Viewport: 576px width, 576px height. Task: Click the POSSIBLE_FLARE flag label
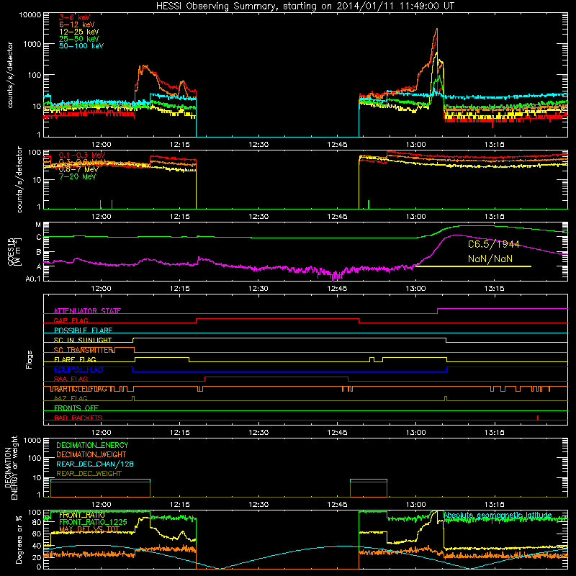click(x=83, y=330)
